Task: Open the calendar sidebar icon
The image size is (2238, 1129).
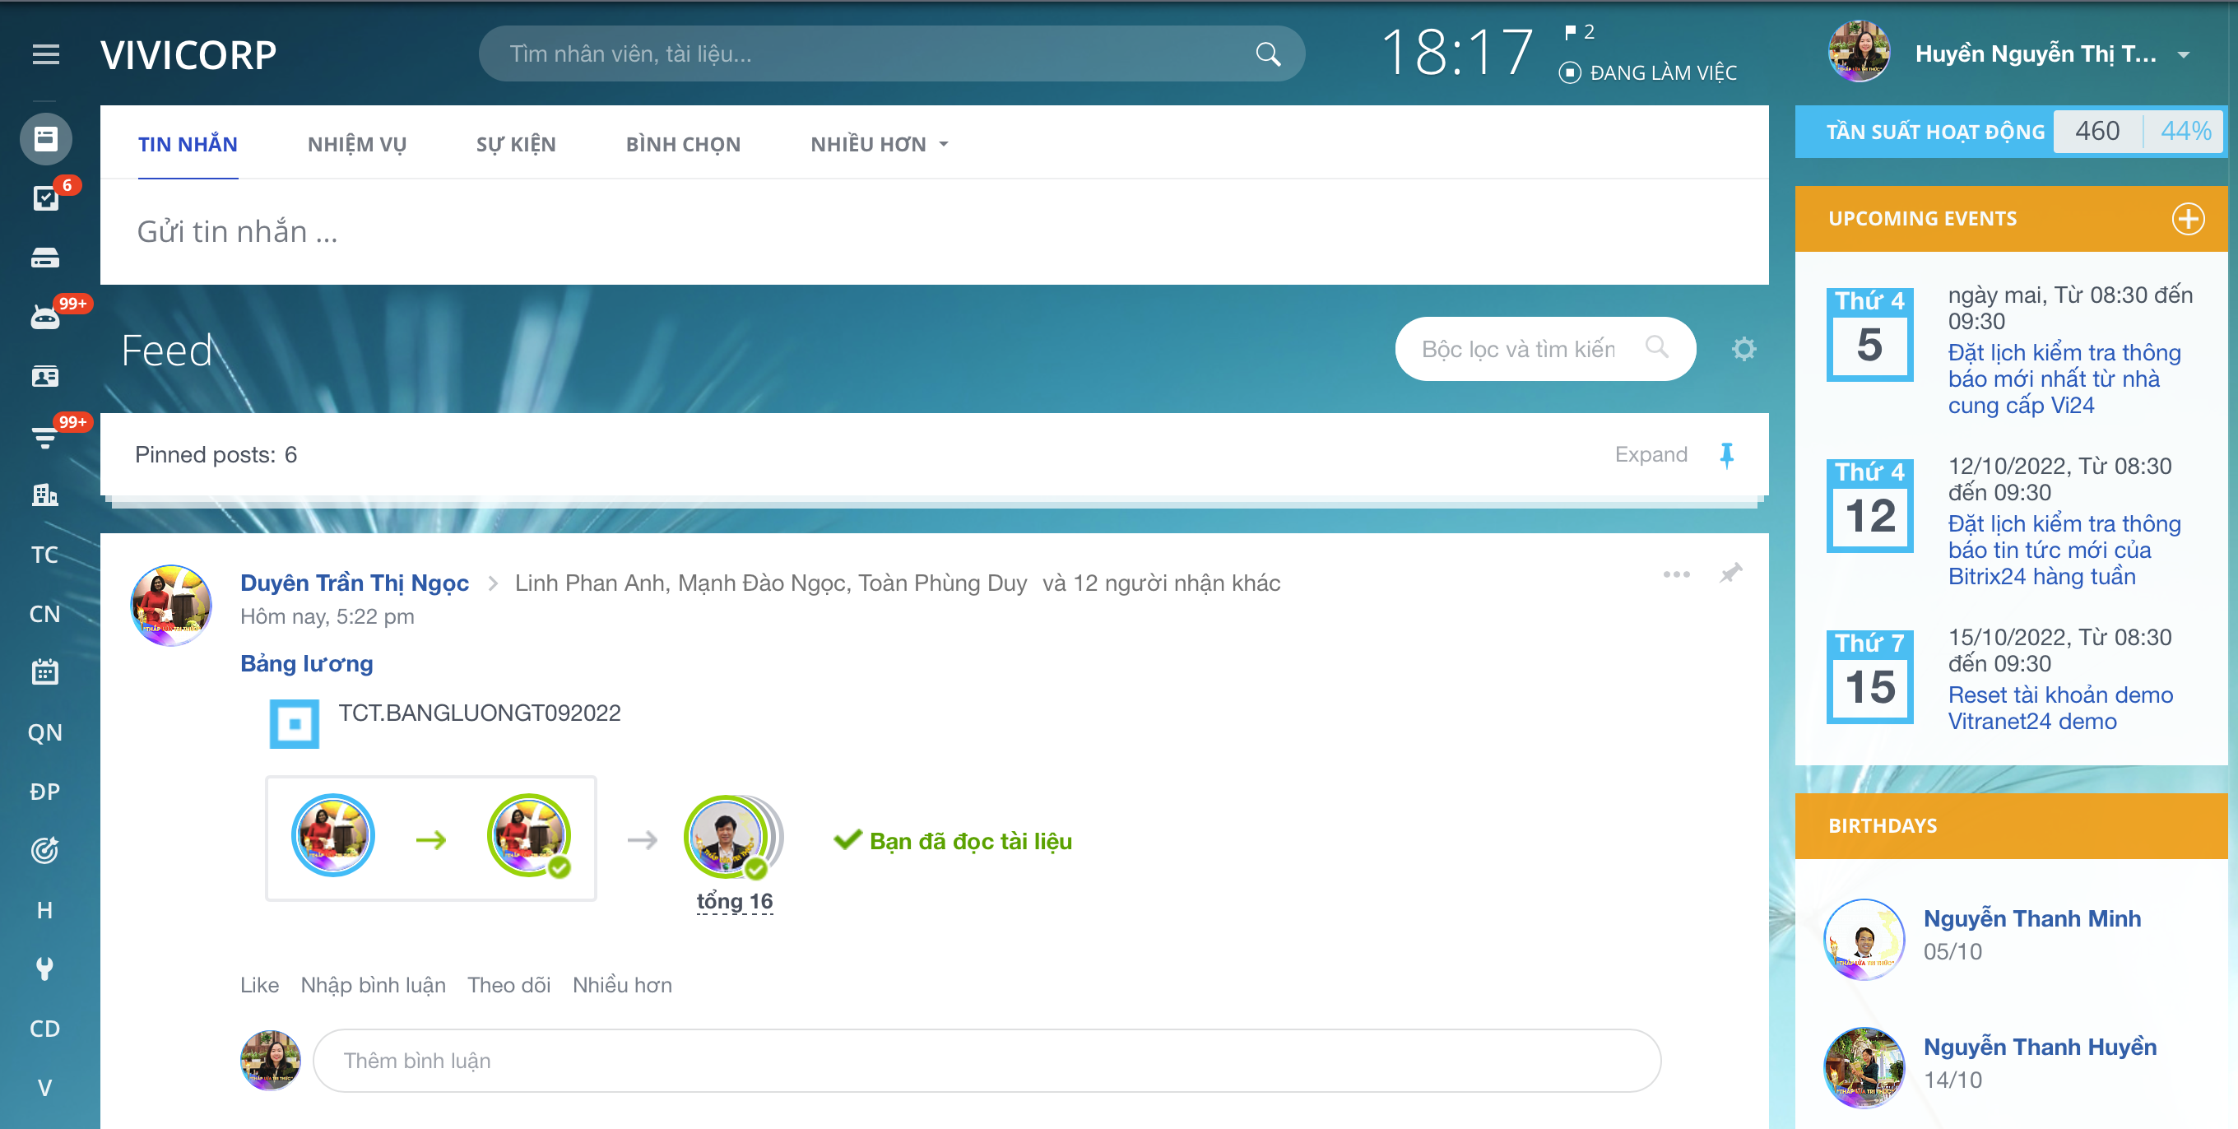Action: 45,671
